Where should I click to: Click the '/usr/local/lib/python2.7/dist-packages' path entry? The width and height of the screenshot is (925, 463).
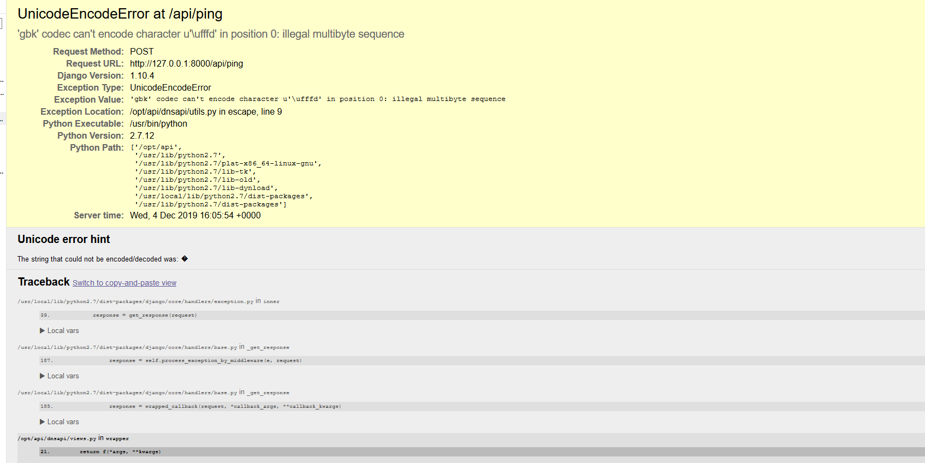tap(223, 196)
